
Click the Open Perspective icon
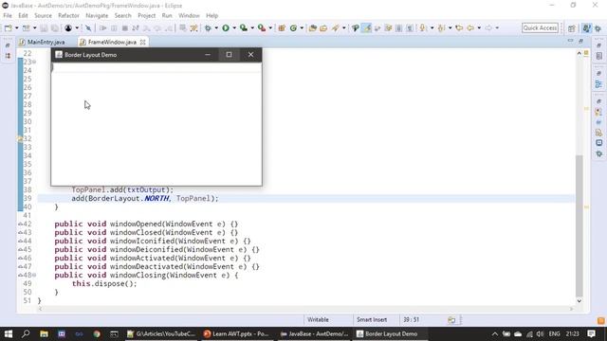coord(572,28)
